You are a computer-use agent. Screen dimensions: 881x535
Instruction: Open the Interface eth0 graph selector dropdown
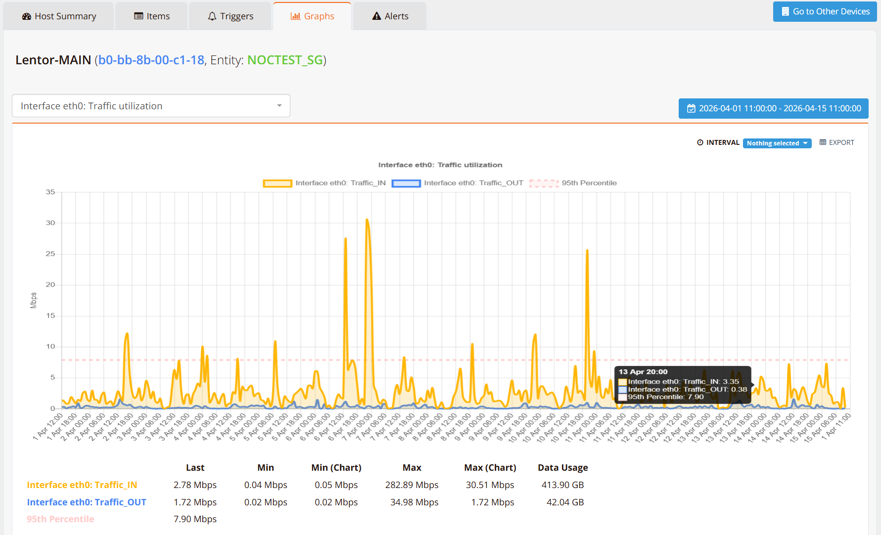click(151, 106)
